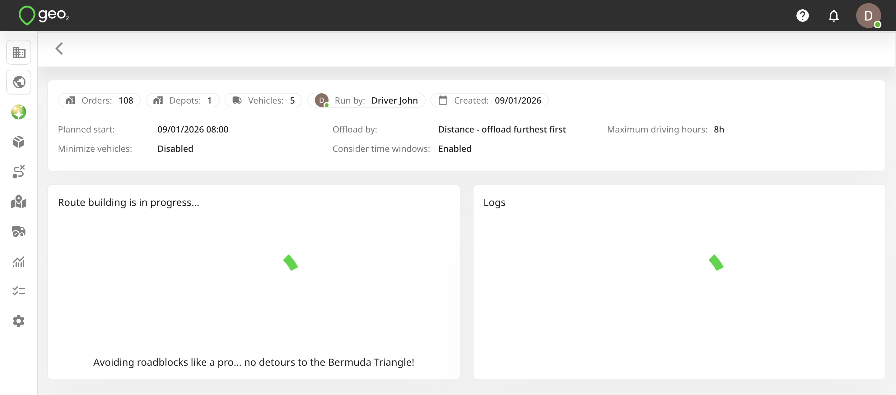The height and width of the screenshot is (395, 896).
Task: Click 'Route building is in progress...' heading
Action: pyautogui.click(x=129, y=202)
